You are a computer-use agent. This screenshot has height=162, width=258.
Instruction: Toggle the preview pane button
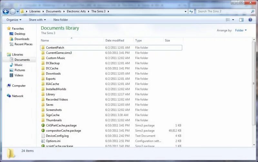(x=241, y=20)
